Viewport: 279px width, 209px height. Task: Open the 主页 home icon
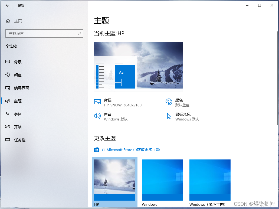coord(8,21)
